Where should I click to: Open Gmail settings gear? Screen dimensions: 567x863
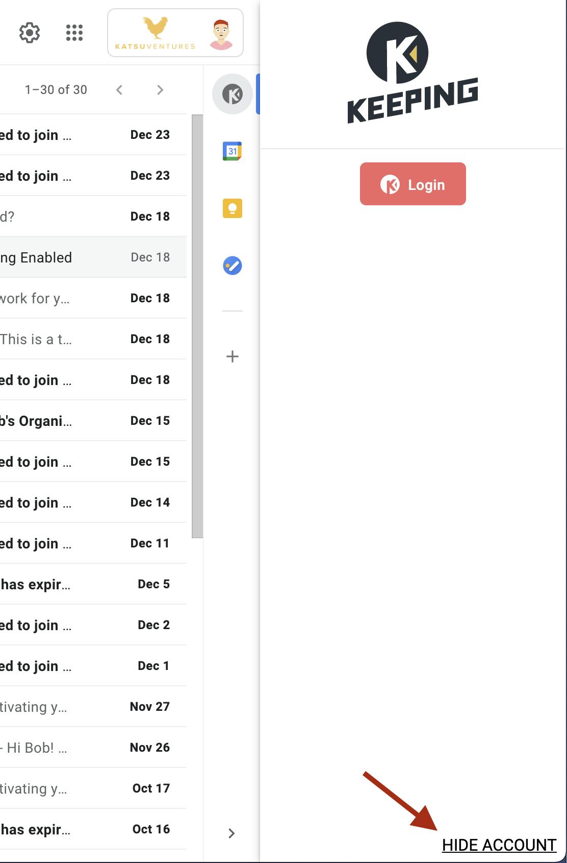[x=30, y=33]
